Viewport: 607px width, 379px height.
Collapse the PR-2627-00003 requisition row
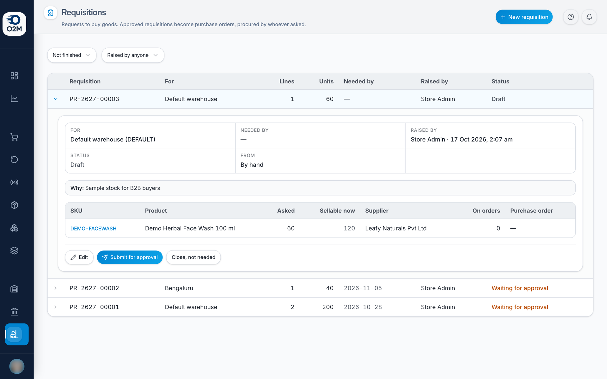pos(56,99)
